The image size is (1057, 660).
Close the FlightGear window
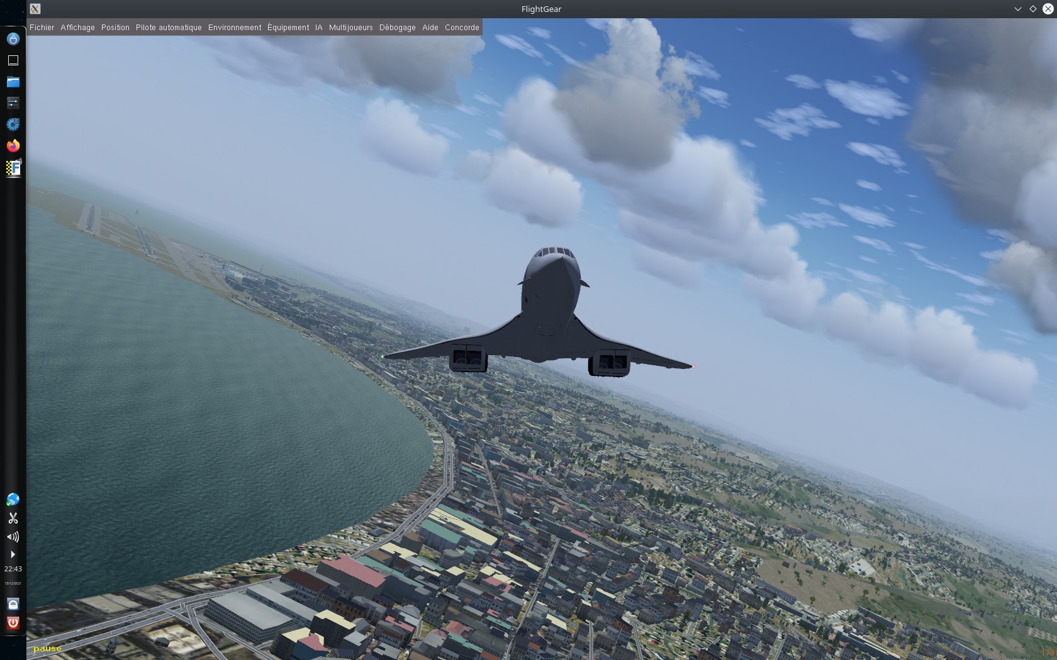click(1048, 9)
